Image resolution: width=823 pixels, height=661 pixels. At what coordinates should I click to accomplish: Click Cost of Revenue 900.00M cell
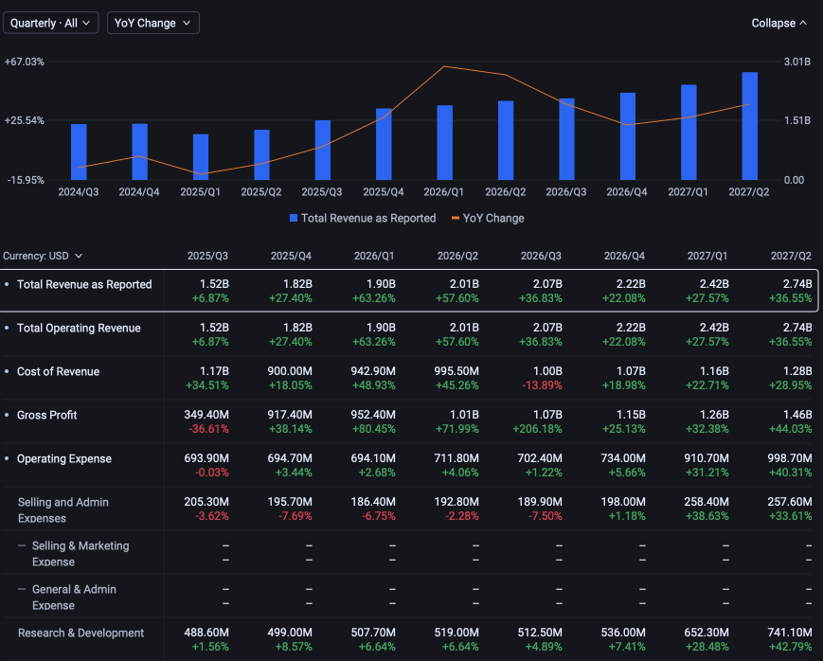pos(290,371)
